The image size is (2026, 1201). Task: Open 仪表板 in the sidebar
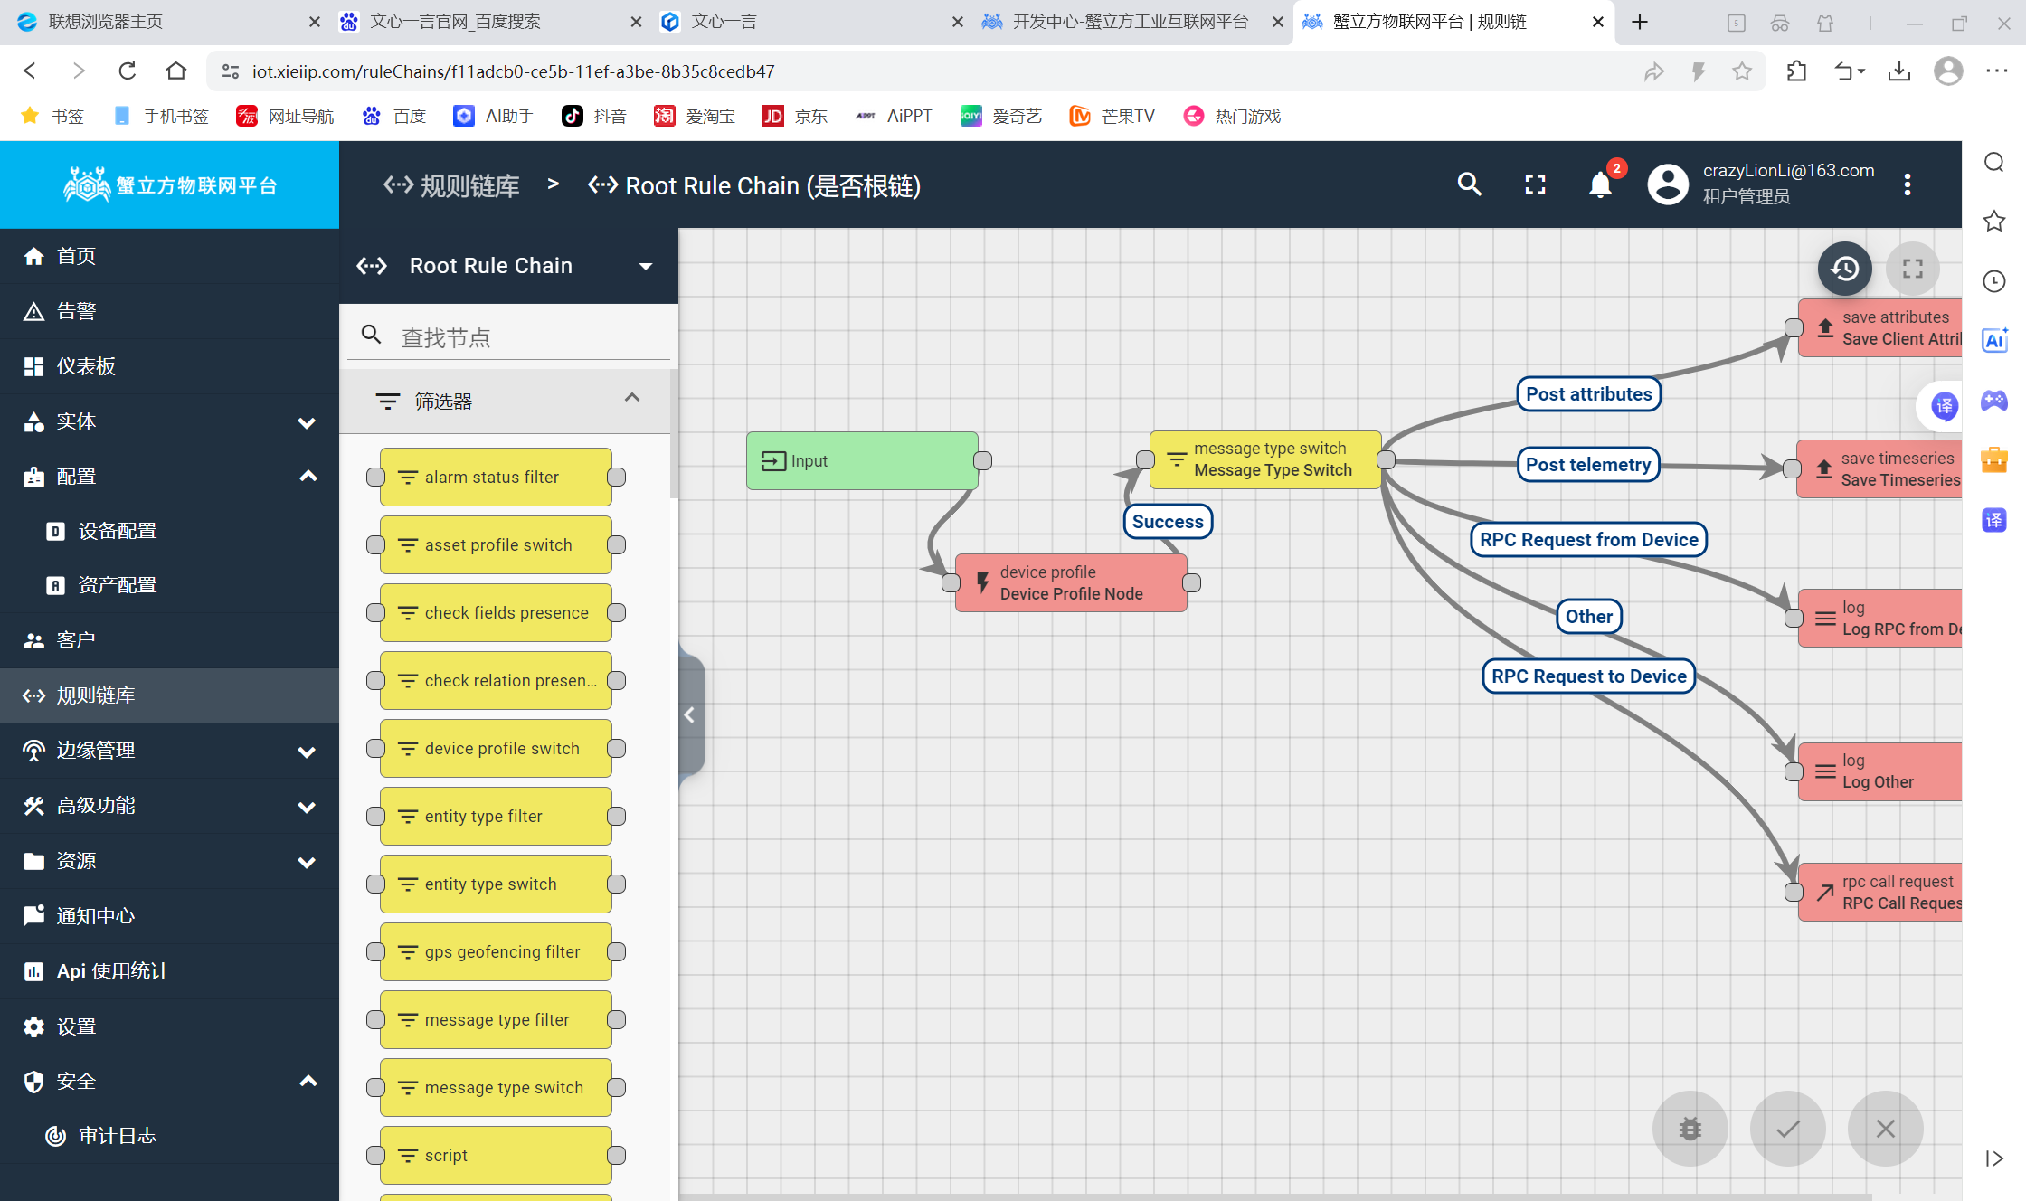(170, 366)
